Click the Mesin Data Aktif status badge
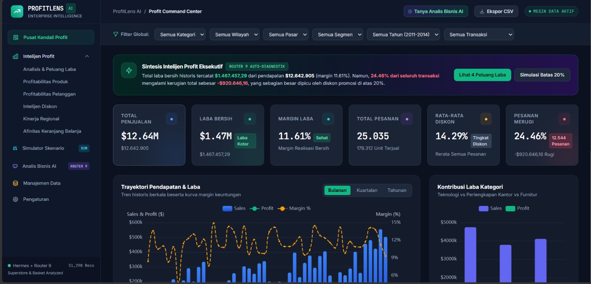The height and width of the screenshot is (284, 591). click(x=552, y=11)
